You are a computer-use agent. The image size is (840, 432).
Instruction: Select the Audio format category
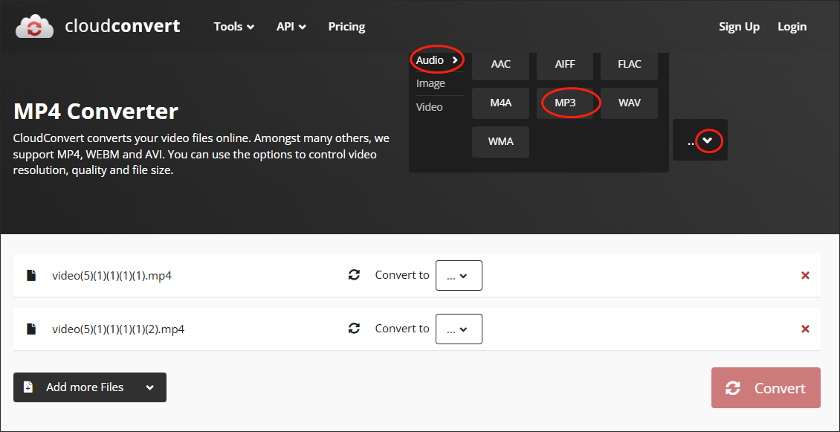437,60
